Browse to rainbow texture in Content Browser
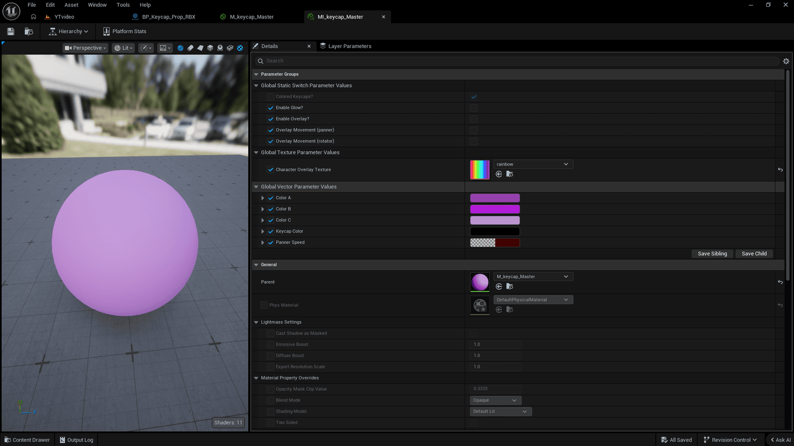 pos(510,174)
